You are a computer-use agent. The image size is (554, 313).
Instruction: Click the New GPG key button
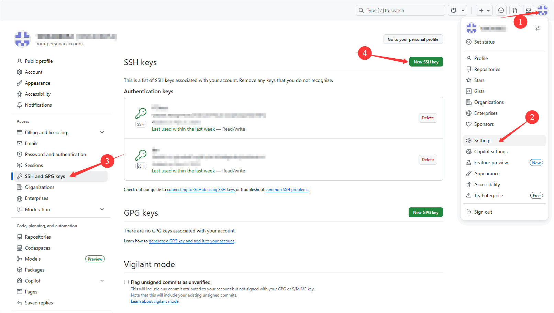(x=425, y=213)
